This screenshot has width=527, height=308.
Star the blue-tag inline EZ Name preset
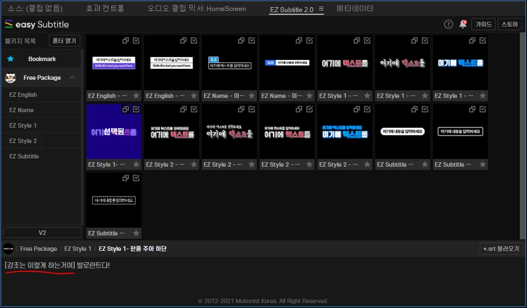coord(310,96)
